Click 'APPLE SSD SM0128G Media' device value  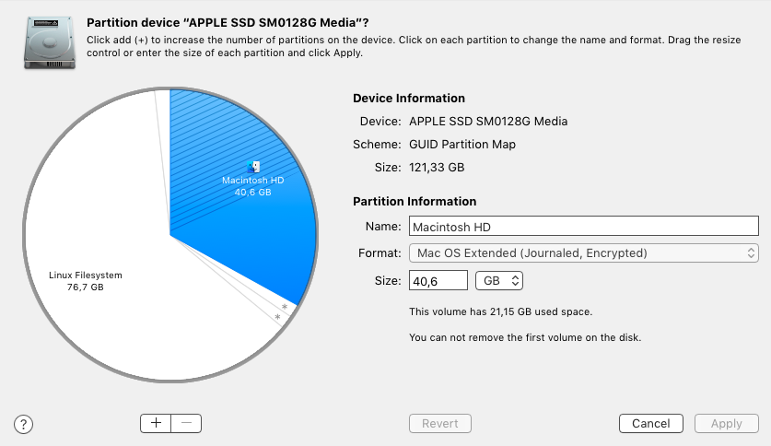(x=488, y=121)
